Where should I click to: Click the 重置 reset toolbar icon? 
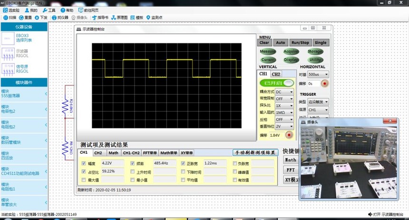tap(21, 18)
